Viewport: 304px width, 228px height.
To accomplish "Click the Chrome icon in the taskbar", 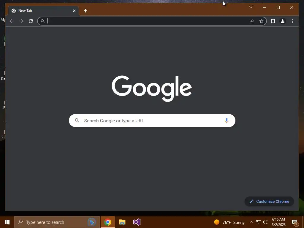I will [x=107, y=222].
